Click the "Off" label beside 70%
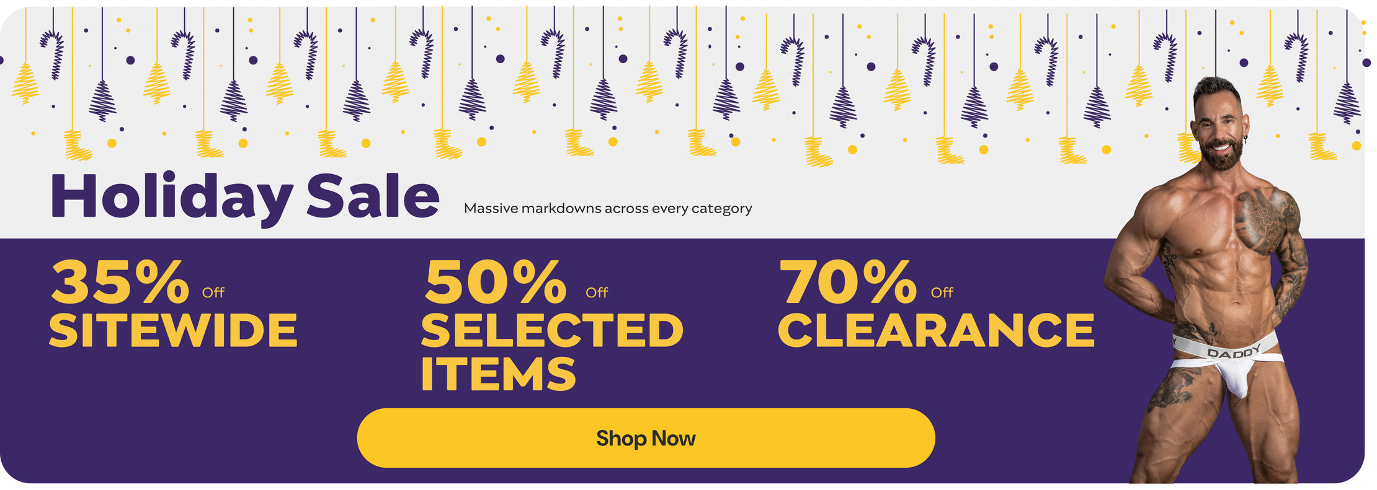 pos(942,292)
